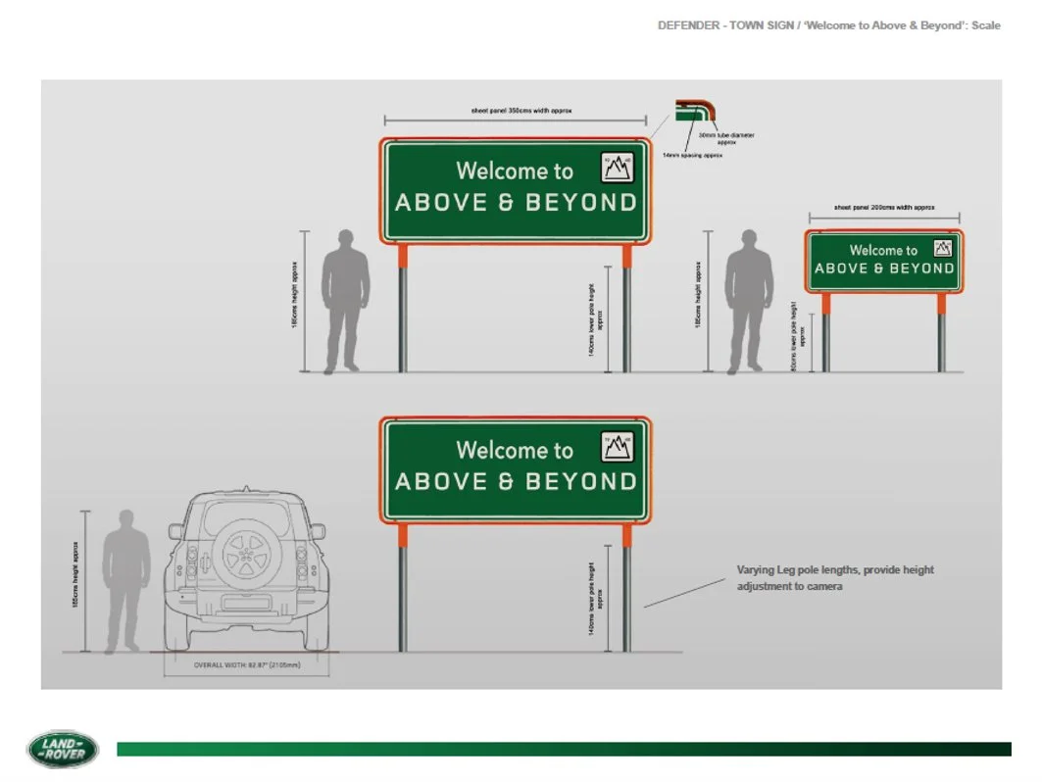Click the 'sheet panel 350cms width approx' label

tap(521, 111)
